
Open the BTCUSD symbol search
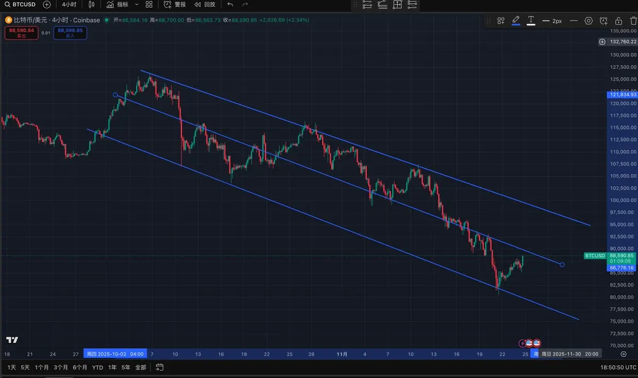(19, 4)
